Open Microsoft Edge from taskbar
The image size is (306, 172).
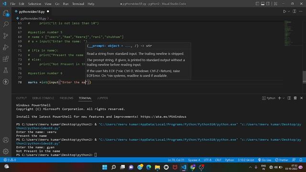(x=149, y=167)
